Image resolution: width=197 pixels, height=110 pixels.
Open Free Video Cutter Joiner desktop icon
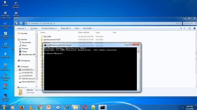click(5, 15)
